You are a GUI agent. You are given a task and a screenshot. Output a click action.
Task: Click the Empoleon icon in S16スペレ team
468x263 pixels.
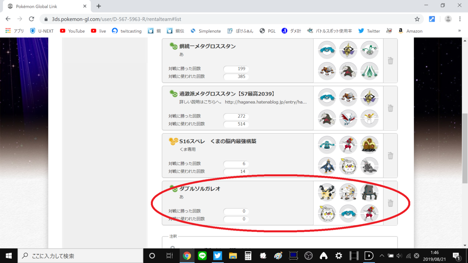[327, 166]
